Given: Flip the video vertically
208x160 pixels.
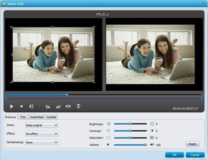Looking at the screenshot, I should coord(78,106).
